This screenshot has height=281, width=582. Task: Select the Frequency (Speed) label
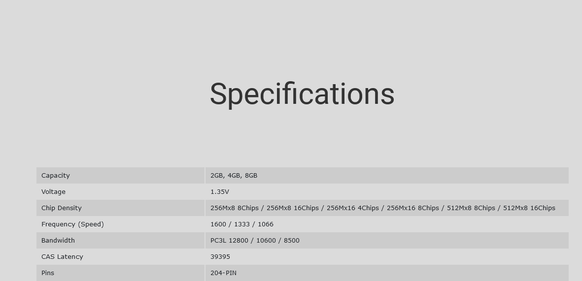point(73,224)
